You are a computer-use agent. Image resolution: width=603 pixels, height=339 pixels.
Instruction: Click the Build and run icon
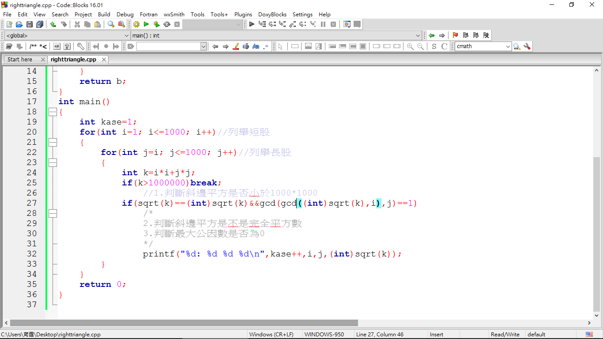pyautogui.click(x=156, y=24)
